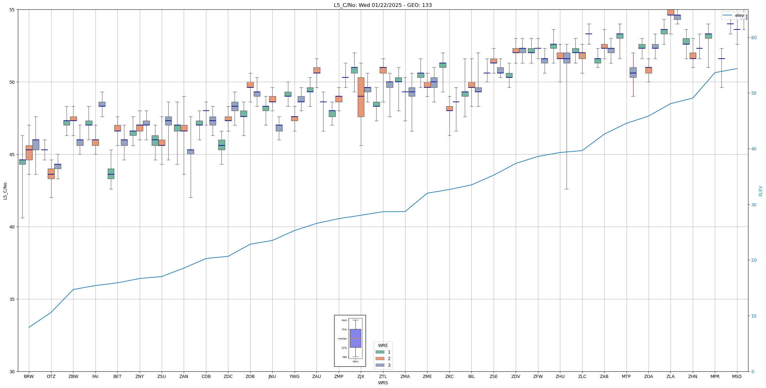Click the boxplot key inset diagram
Screen dimensions: 766x388
pyautogui.click(x=350, y=341)
